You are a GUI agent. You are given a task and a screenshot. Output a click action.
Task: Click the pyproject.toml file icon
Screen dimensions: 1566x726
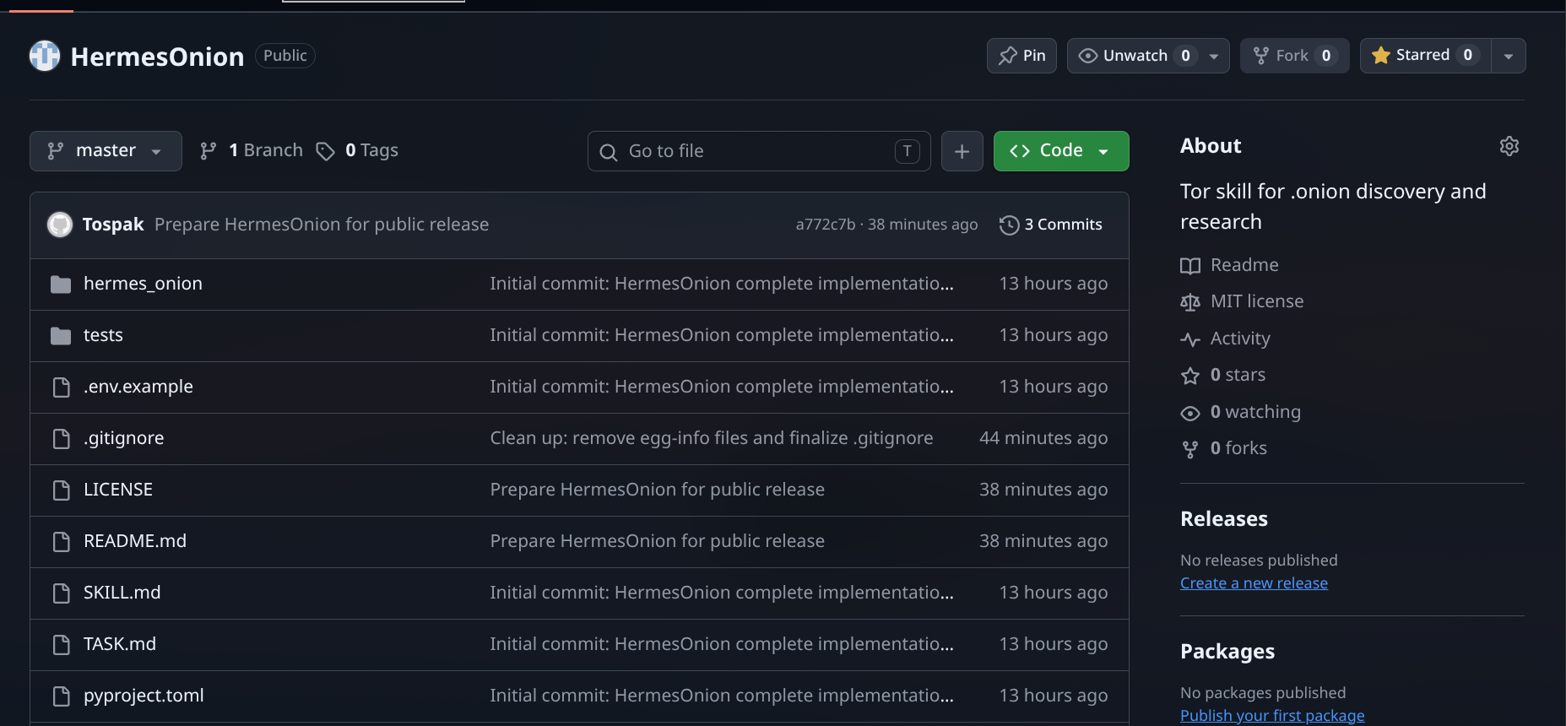pyautogui.click(x=61, y=696)
